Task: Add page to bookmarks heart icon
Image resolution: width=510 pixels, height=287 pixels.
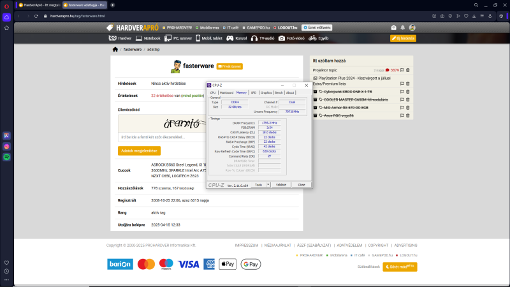Action: click(x=466, y=16)
